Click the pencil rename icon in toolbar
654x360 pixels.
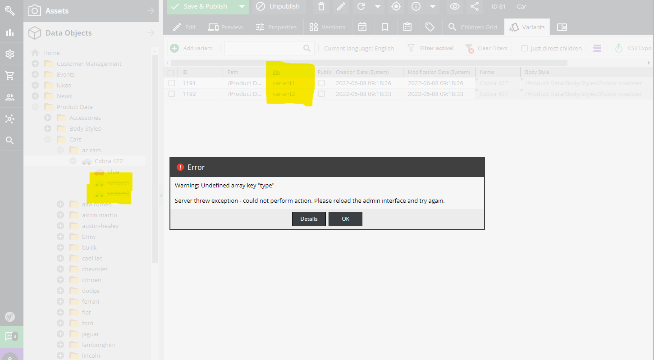click(341, 6)
